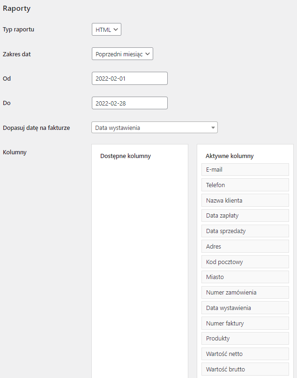The width and height of the screenshot is (297, 378).
Task: Click the Od date field
Action: (x=129, y=78)
